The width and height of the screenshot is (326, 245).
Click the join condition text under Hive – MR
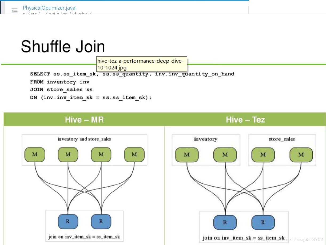pos(84,237)
